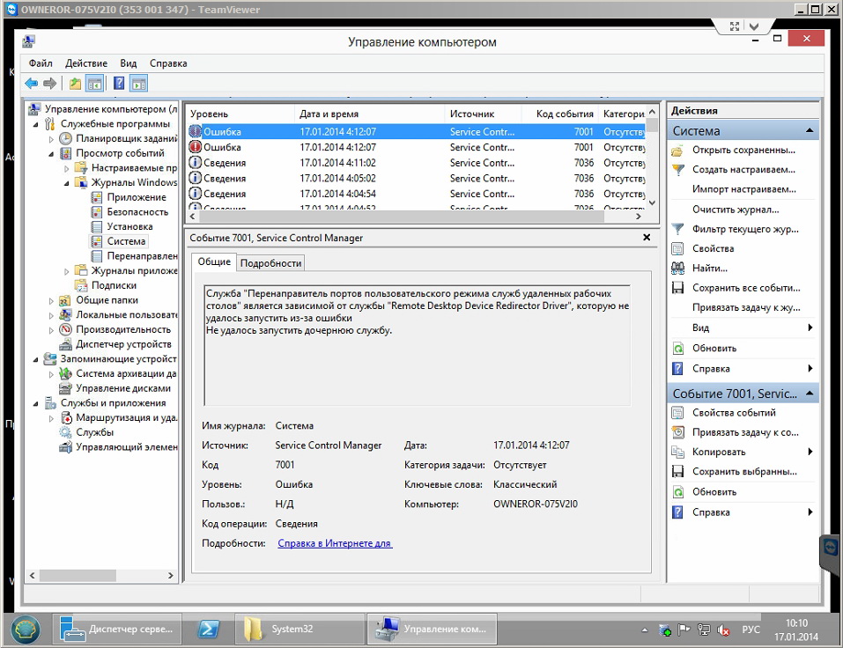
Task: Select Диспетчер устройств in the tree
Action: (122, 344)
